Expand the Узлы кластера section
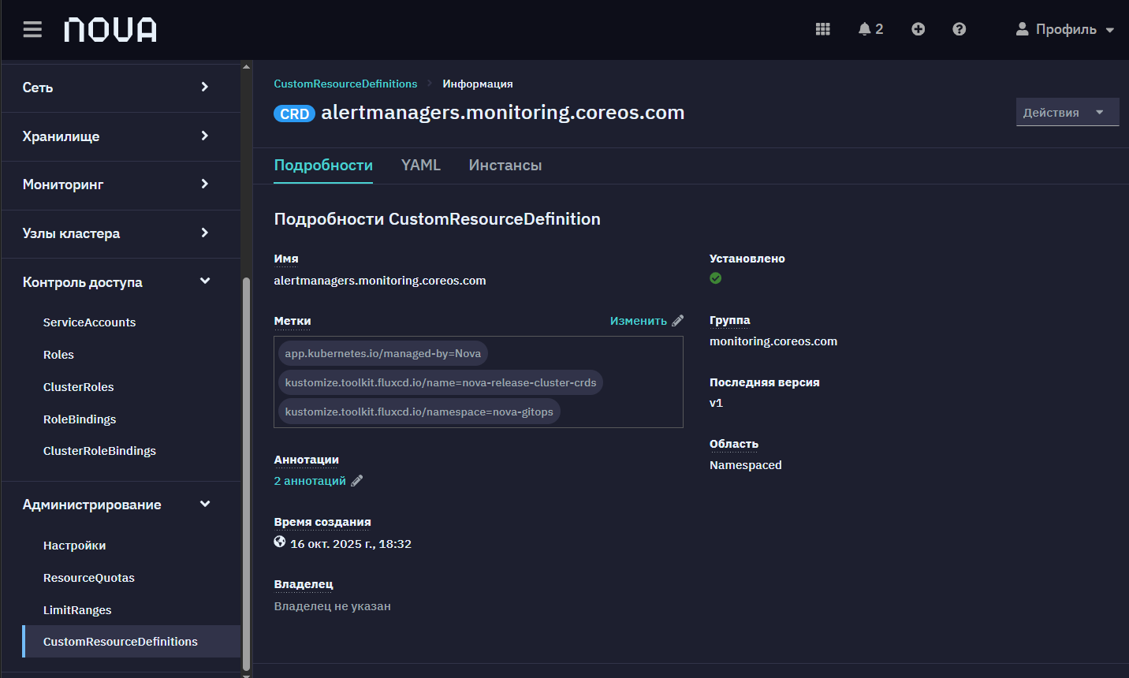This screenshot has height=678, width=1129. click(x=121, y=233)
